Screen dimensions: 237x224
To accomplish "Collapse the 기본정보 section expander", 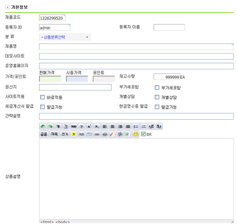I will tap(7, 7).
